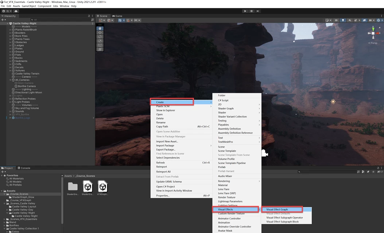Click the Project panel search field
Image resolution: width=384 pixels, height=233 pixels.
click(x=327, y=172)
